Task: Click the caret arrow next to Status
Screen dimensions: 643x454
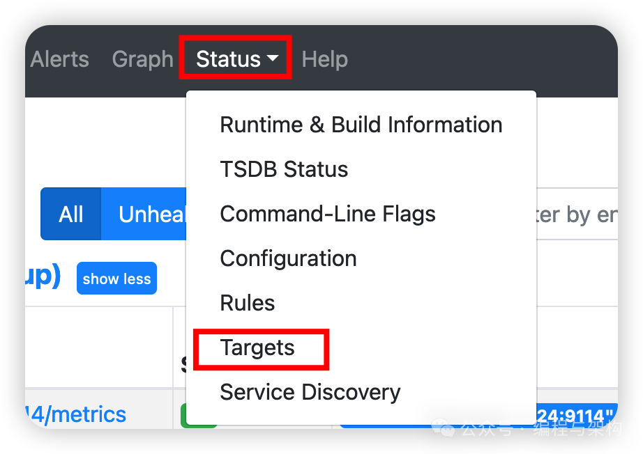Action: point(273,58)
